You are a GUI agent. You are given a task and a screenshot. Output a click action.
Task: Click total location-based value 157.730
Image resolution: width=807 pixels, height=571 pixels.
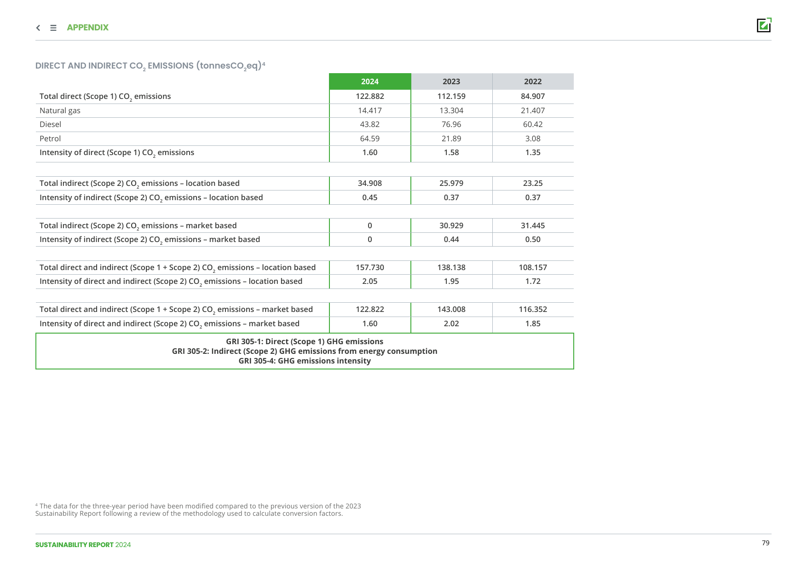click(370, 267)
